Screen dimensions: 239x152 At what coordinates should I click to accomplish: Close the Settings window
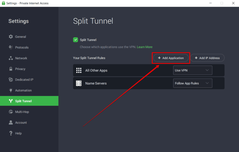click(233, 3)
